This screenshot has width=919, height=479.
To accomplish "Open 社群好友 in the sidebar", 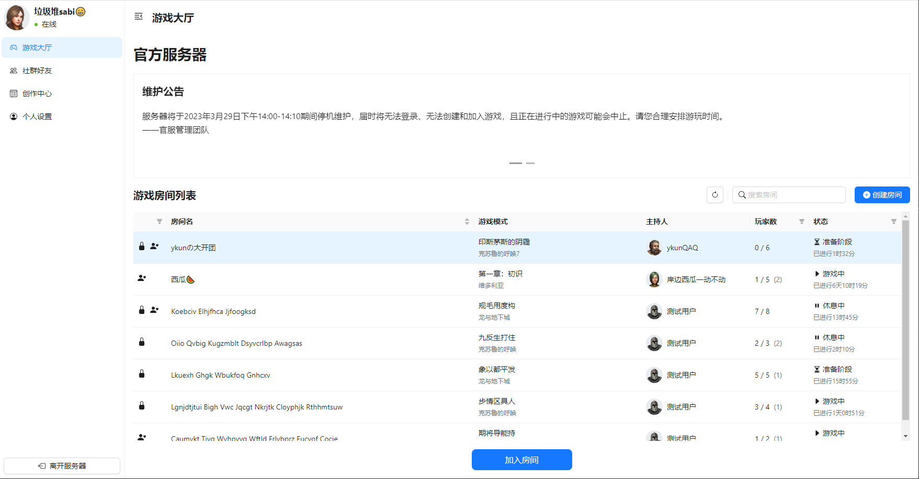I will tap(37, 71).
